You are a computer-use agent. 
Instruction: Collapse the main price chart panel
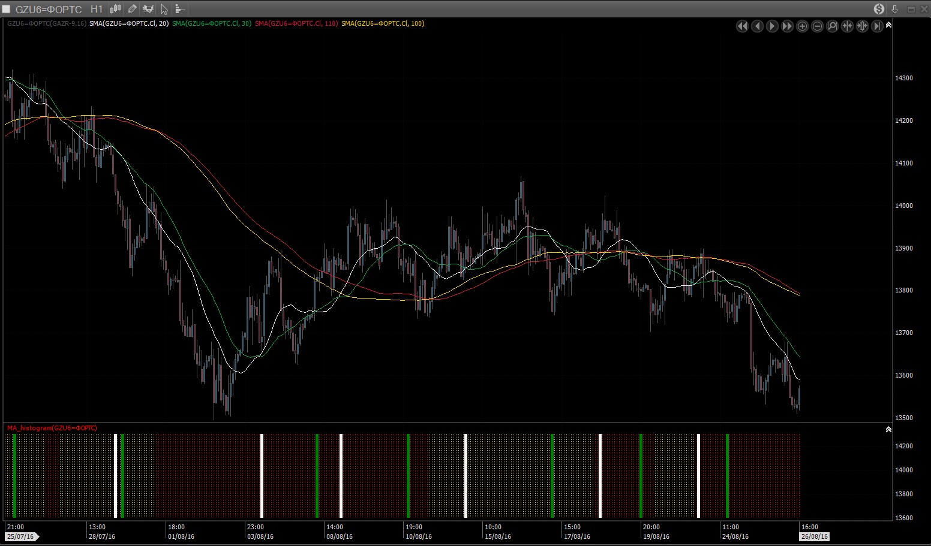[x=888, y=25]
